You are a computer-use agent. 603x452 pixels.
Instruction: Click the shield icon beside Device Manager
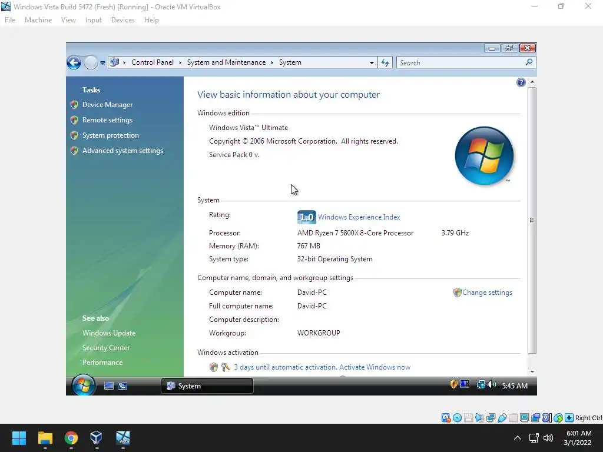click(74, 105)
